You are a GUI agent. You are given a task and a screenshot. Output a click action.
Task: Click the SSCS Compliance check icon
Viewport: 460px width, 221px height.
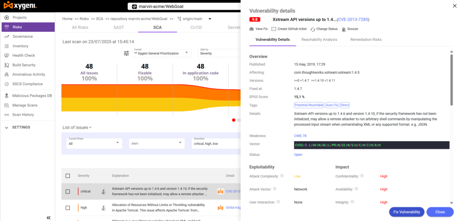point(6,84)
